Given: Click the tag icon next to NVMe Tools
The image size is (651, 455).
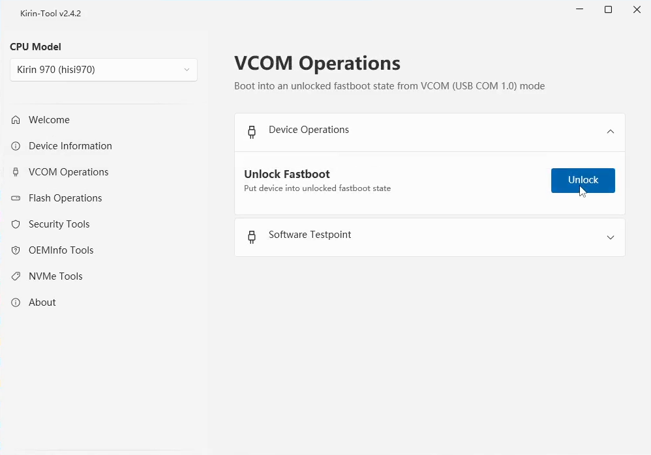Looking at the screenshot, I should coord(16,276).
